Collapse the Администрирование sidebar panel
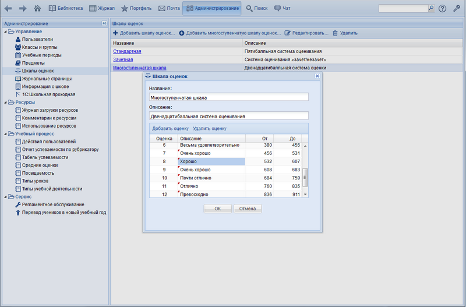The image size is (466, 307). [104, 23]
